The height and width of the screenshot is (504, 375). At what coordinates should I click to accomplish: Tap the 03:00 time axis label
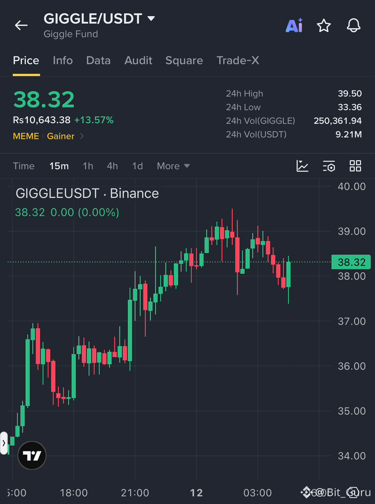(258, 492)
